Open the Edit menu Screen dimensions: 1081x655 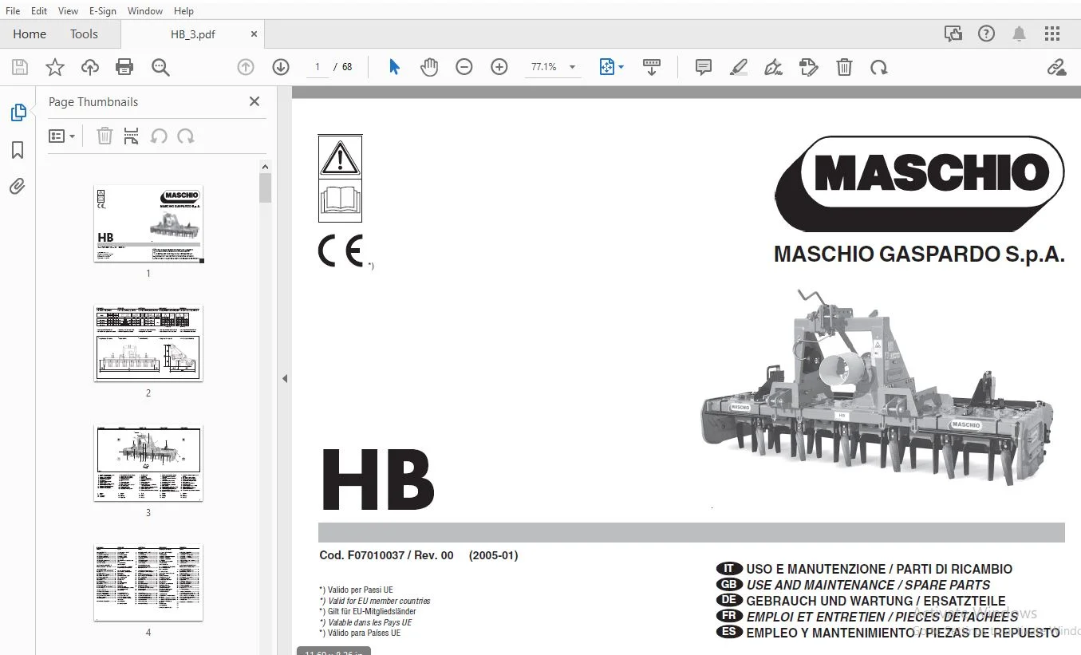click(39, 11)
